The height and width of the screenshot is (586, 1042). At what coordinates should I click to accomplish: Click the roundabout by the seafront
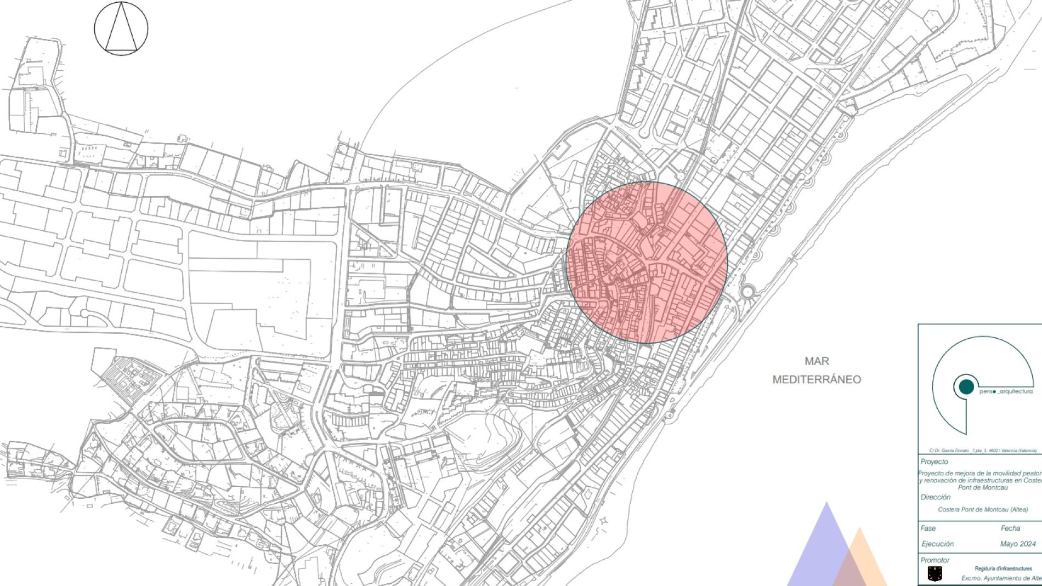[747, 291]
